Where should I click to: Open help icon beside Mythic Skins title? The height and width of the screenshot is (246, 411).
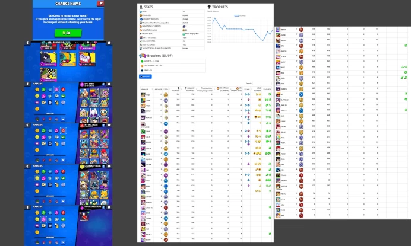click(x=103, y=125)
